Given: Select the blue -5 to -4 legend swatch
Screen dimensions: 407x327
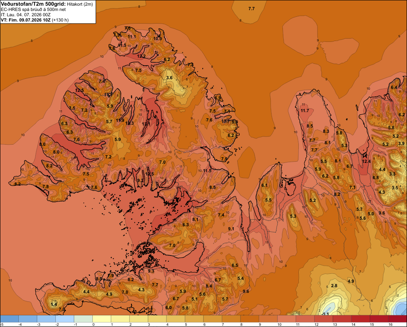Looking at the screenshot, I should coord(9,319).
